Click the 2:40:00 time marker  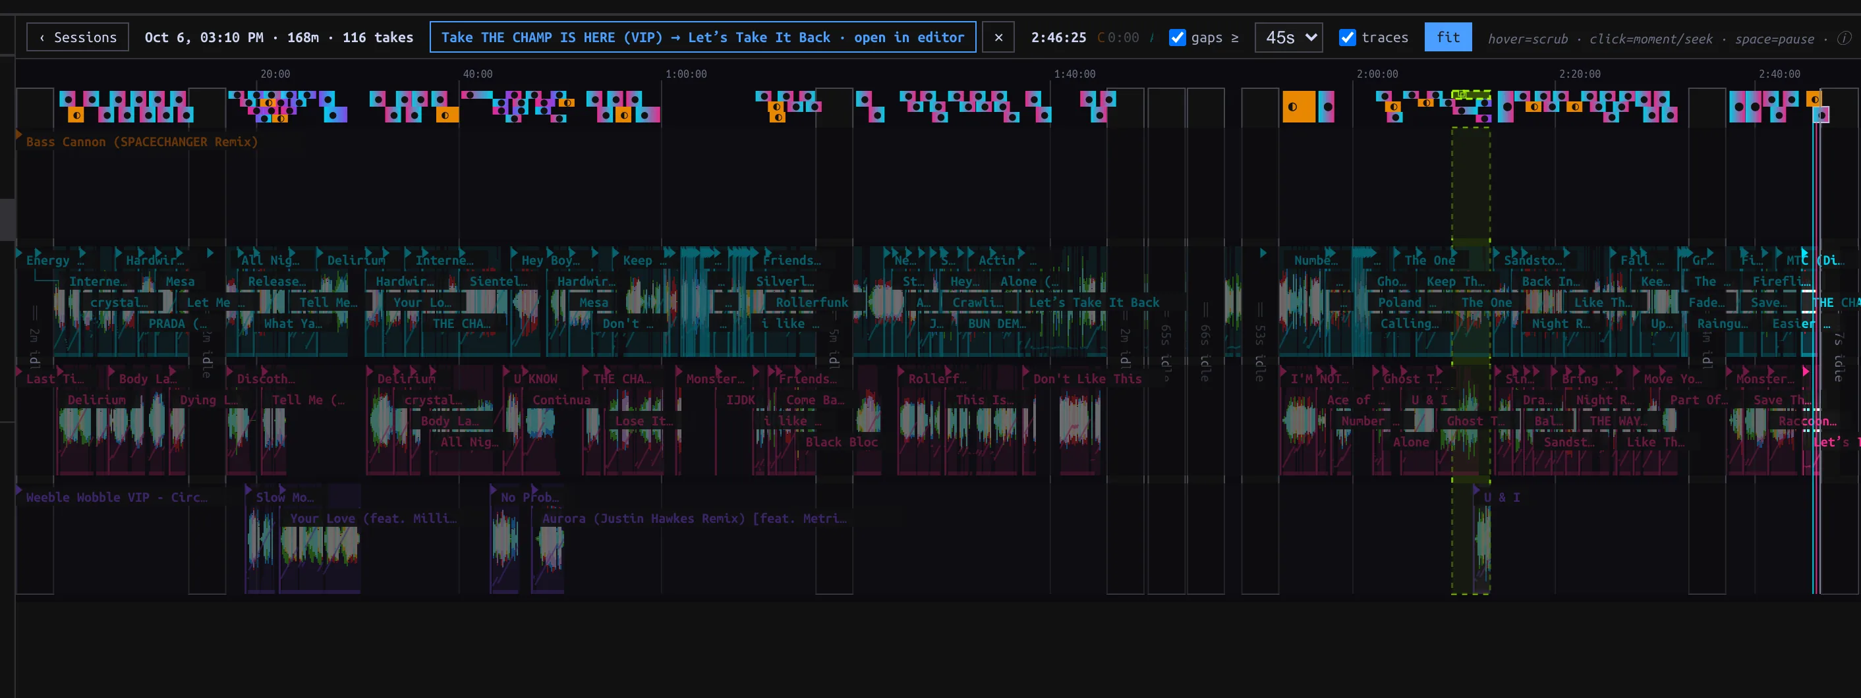click(x=1779, y=74)
